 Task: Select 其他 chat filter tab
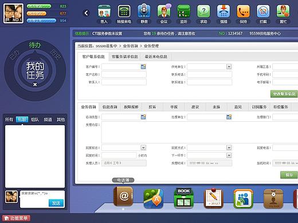pyautogui.click(x=61, y=120)
